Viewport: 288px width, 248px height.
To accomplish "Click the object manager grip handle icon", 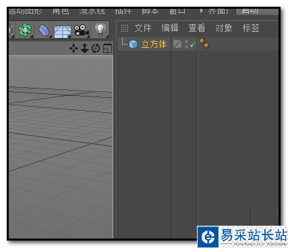I will 124,28.
